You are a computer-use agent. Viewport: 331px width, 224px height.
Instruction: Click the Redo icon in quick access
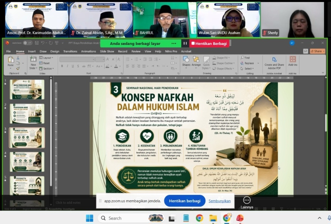(51, 43)
